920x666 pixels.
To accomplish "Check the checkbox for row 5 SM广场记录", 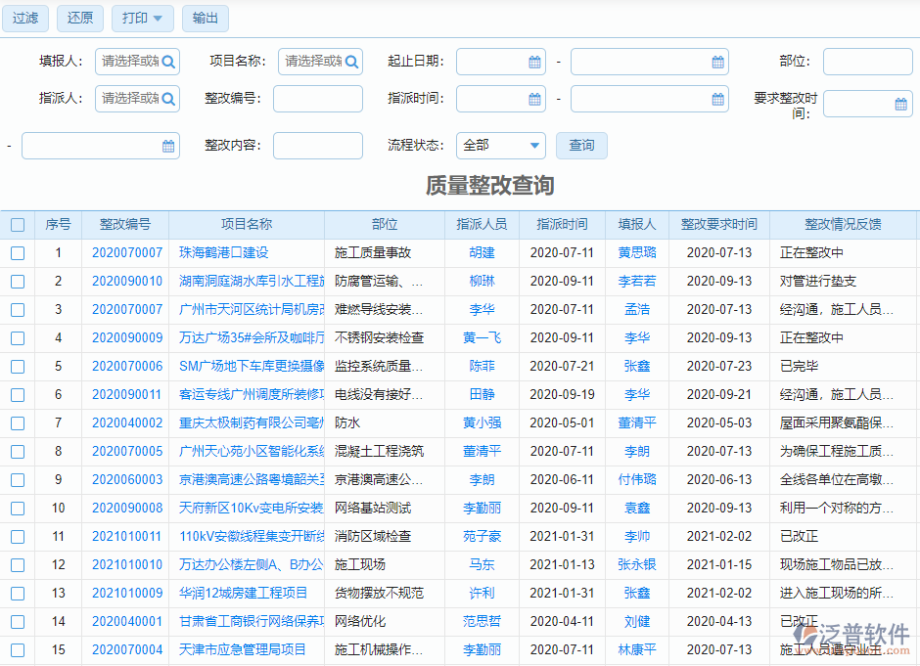I will point(17,366).
